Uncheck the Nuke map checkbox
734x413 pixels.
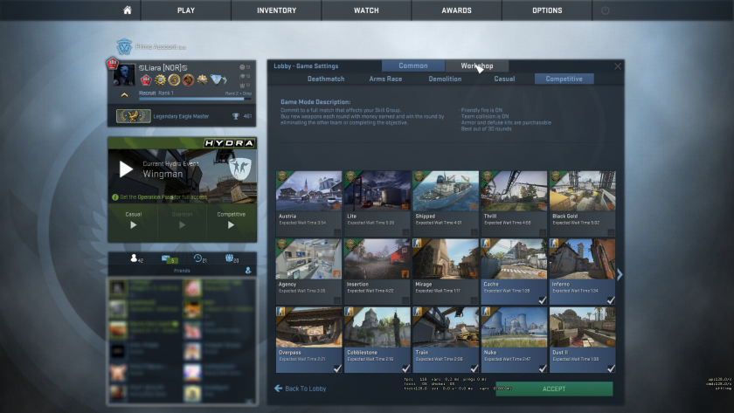click(542, 368)
